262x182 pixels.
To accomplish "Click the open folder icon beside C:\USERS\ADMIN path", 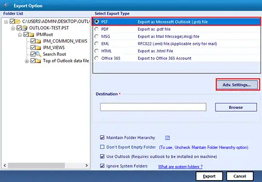I will (x=17, y=21).
